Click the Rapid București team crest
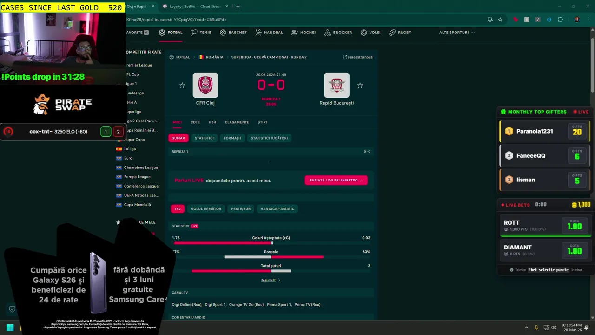 [x=337, y=85]
